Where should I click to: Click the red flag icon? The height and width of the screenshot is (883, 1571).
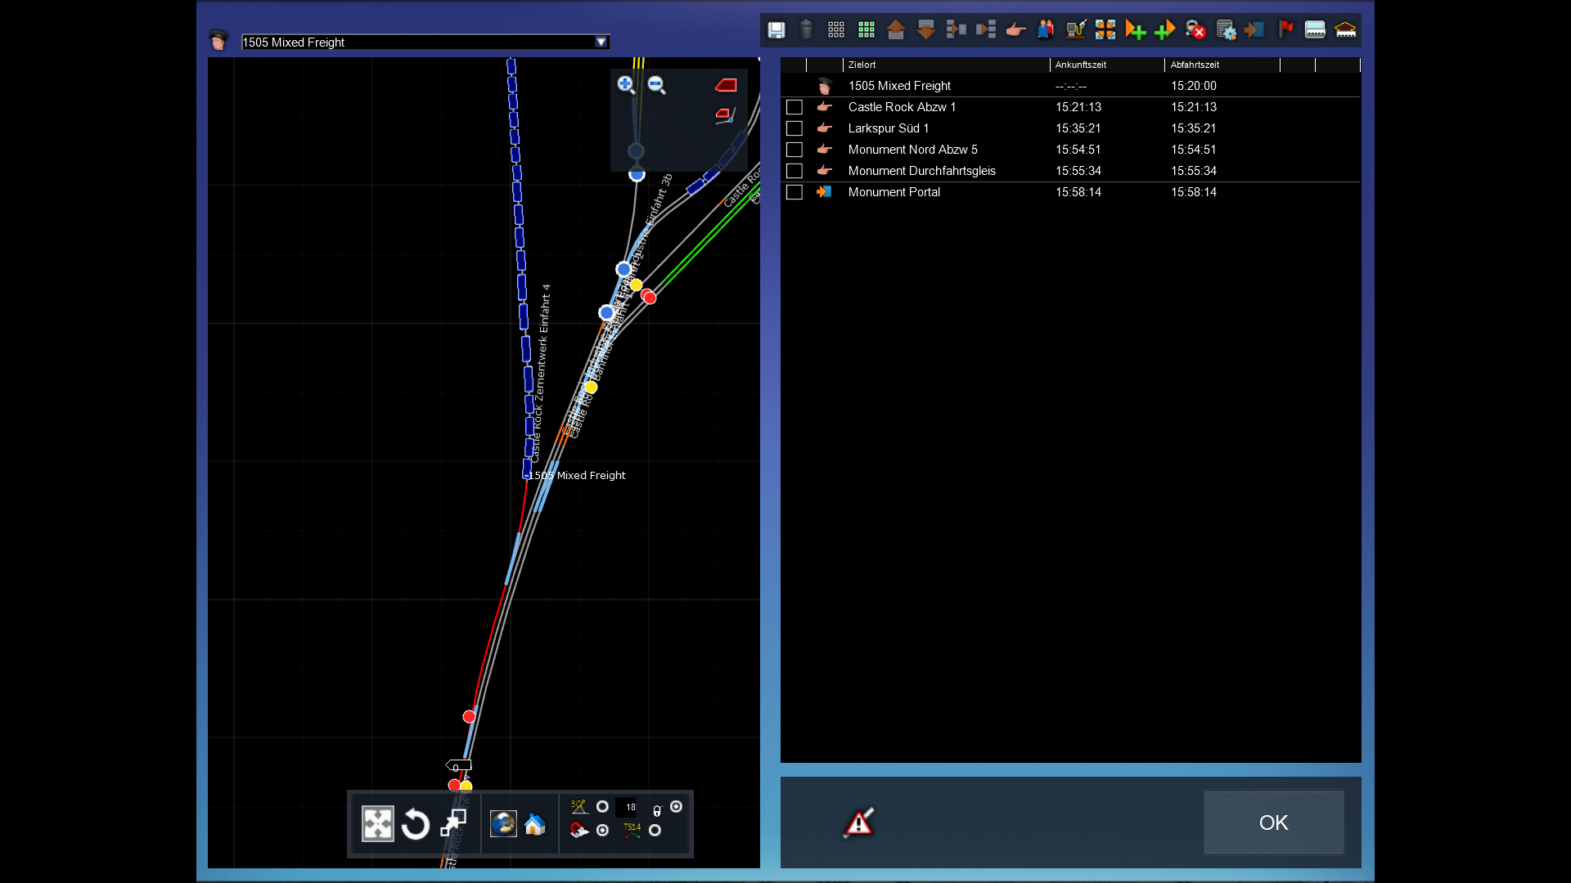[x=1285, y=30]
